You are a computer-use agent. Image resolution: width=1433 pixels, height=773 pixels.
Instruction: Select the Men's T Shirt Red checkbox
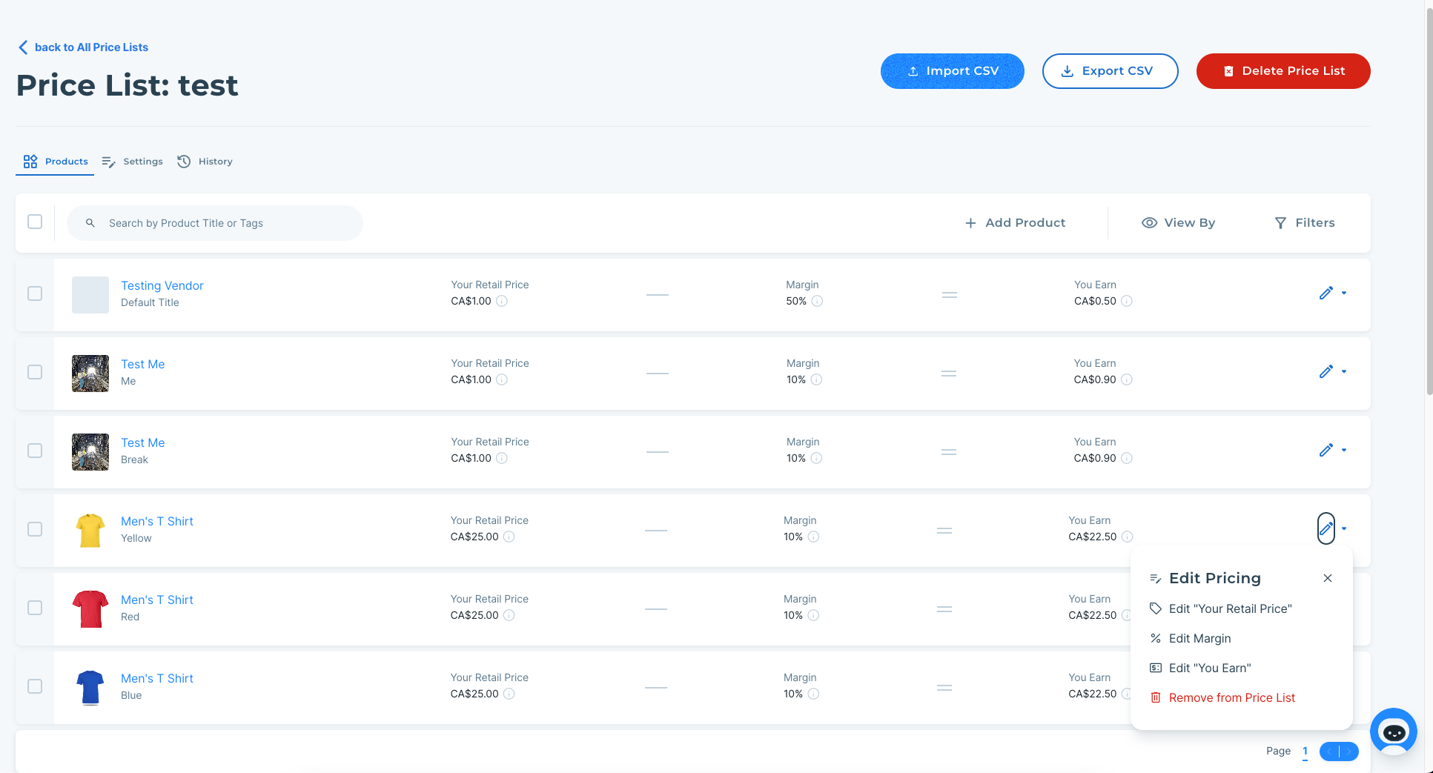pyautogui.click(x=35, y=608)
